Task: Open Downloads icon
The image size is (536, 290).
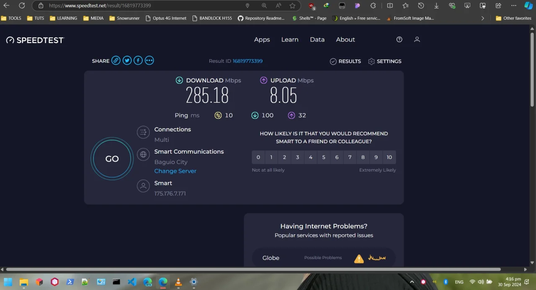Action: tap(436, 5)
